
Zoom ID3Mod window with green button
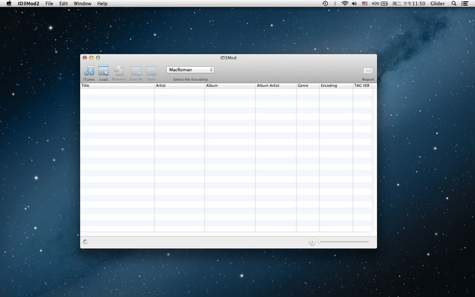coord(98,58)
